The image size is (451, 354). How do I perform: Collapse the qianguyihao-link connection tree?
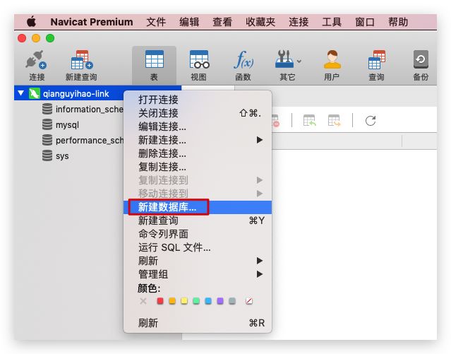point(20,93)
